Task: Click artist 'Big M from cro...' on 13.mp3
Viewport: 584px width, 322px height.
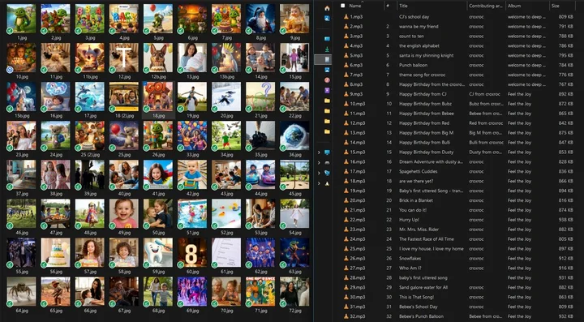Action: coord(486,132)
